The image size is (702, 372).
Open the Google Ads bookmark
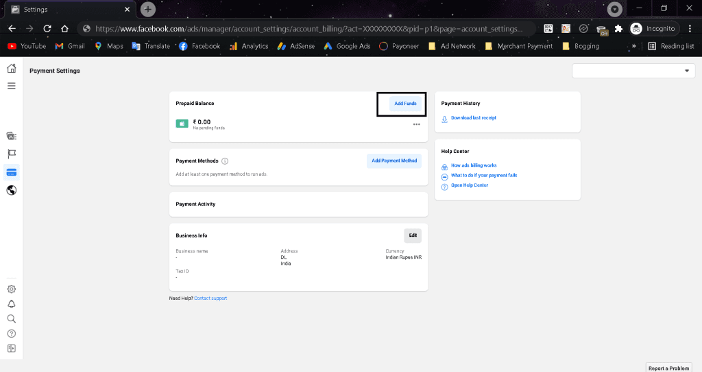tap(347, 46)
